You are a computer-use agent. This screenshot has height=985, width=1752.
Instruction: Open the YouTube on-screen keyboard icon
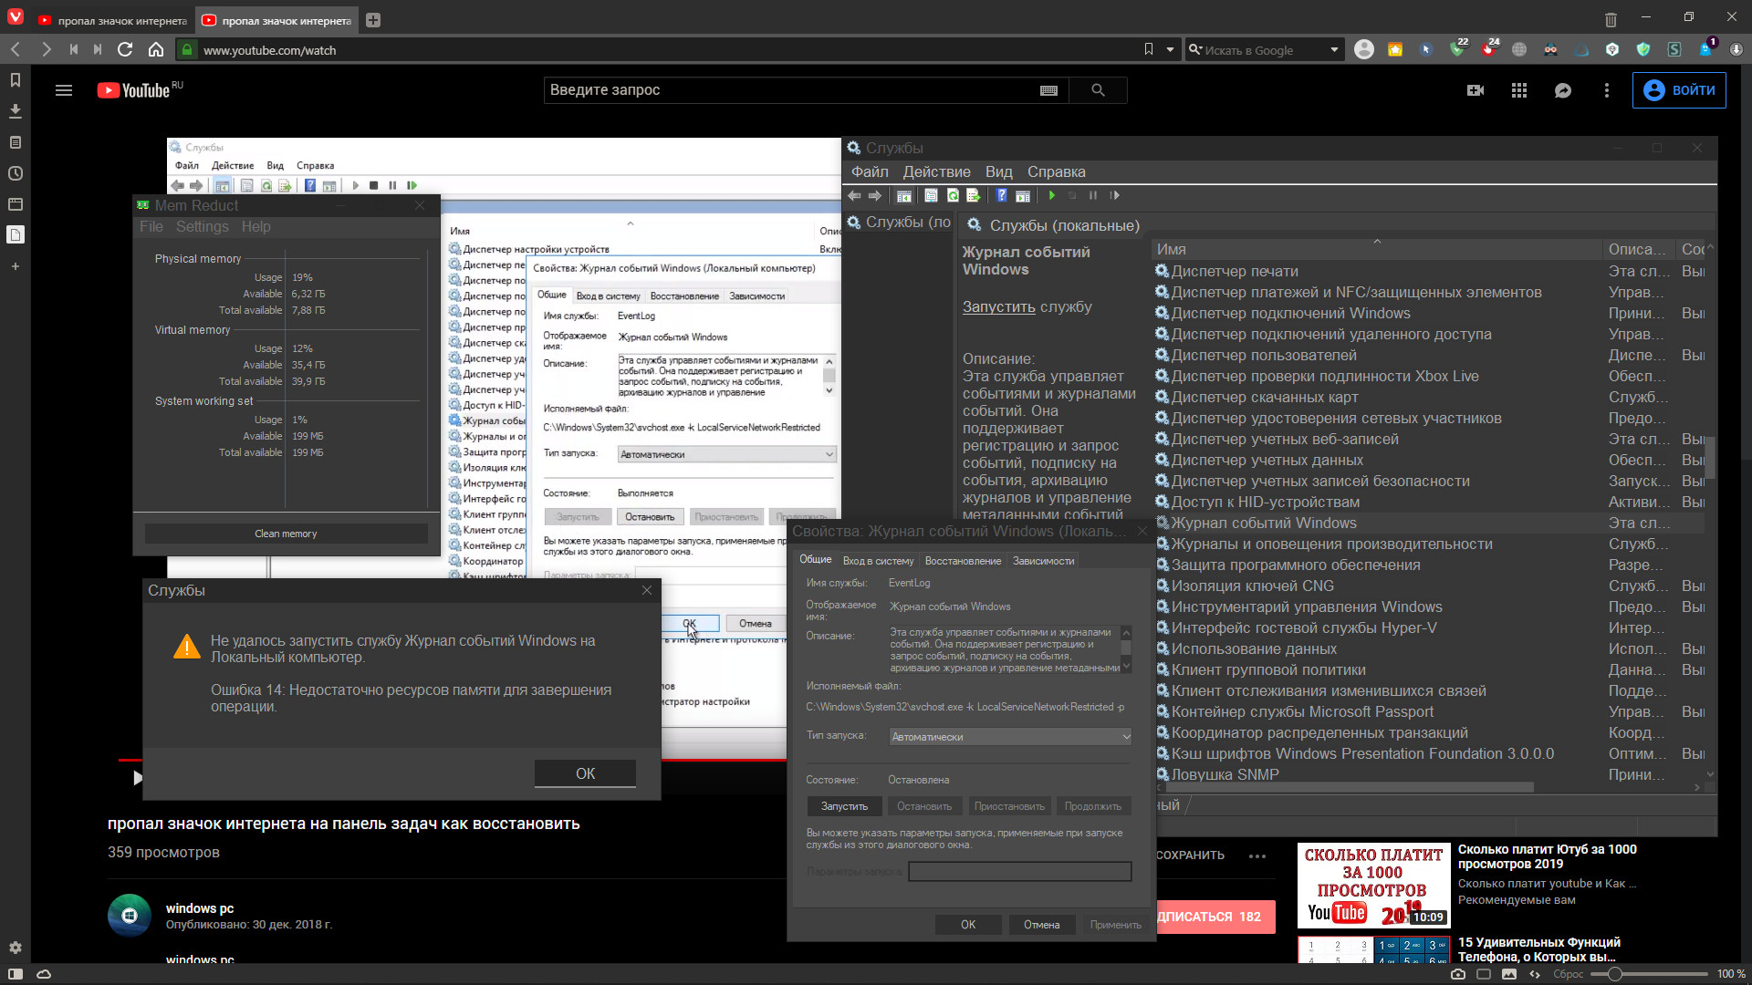click(x=1048, y=90)
